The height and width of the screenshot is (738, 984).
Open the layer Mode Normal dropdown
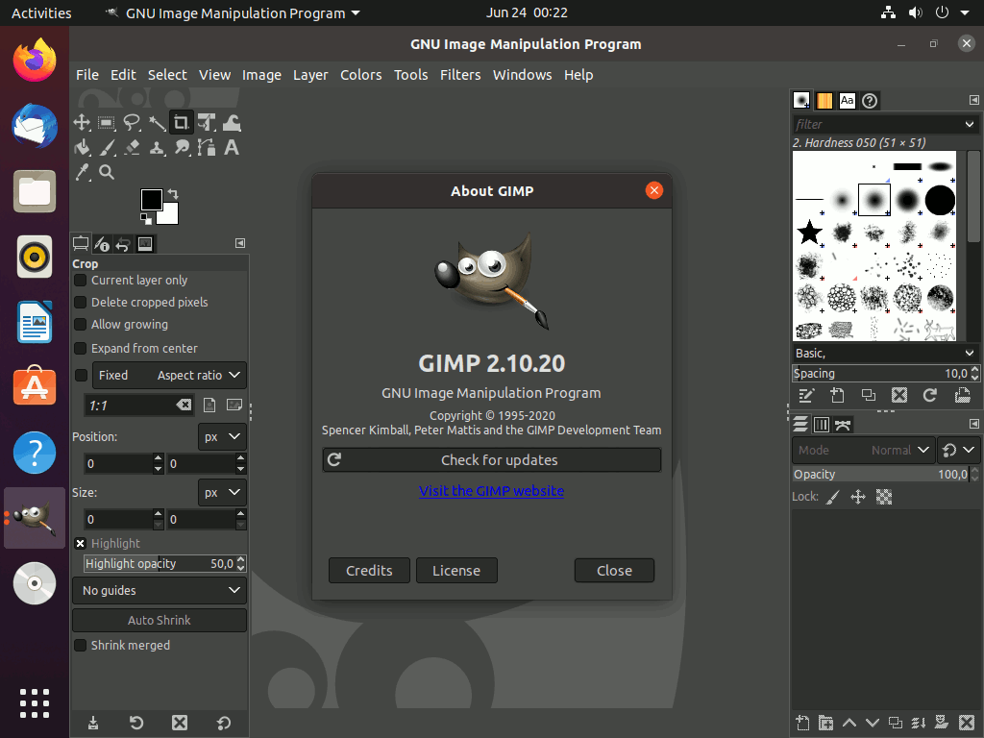[x=864, y=450]
